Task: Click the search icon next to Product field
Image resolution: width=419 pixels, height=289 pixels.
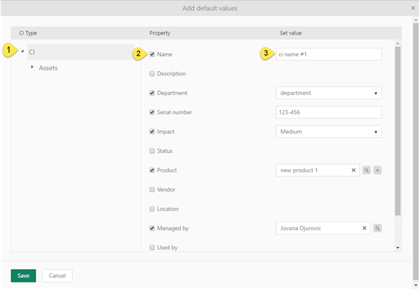Action: coord(367,170)
